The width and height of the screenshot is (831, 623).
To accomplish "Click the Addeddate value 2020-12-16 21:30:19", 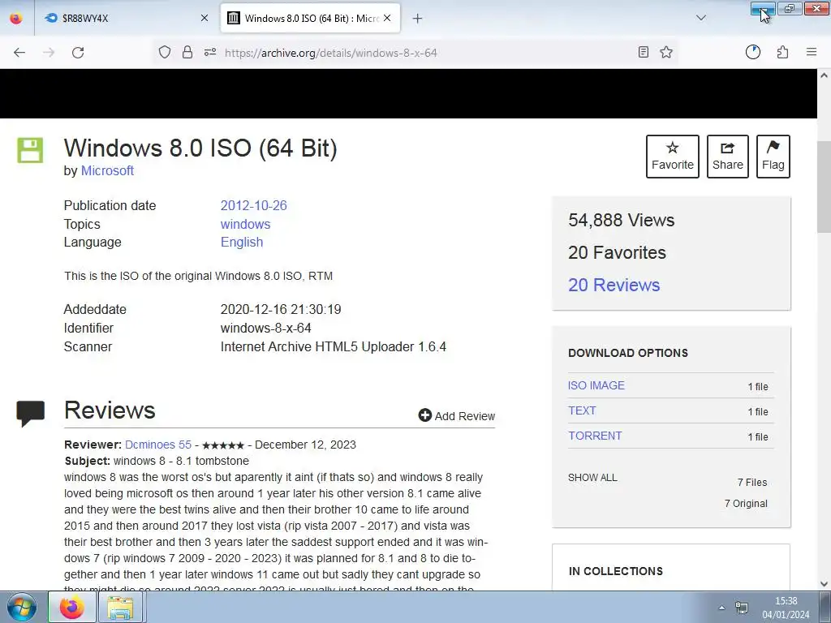I will point(281,309).
